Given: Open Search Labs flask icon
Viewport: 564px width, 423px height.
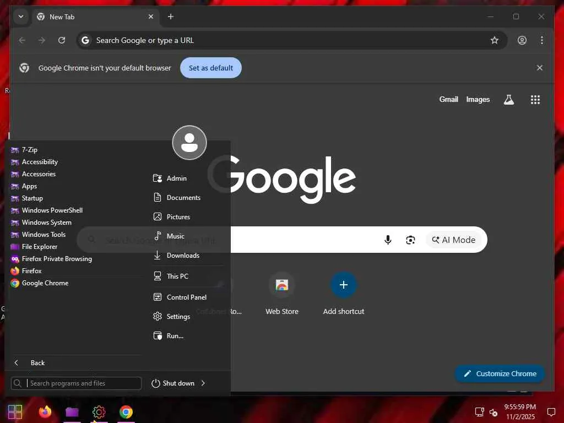Looking at the screenshot, I should 508,100.
